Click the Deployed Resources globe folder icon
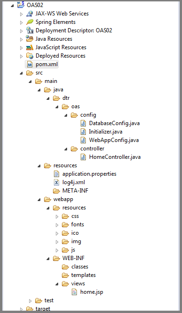The height and width of the screenshot is (313, 182). [x=30, y=56]
